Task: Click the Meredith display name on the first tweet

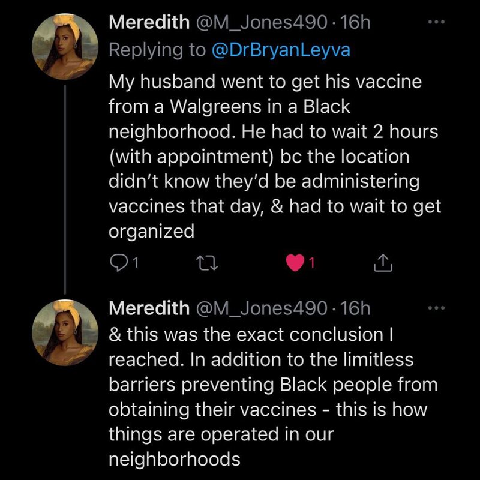Action: (x=148, y=23)
